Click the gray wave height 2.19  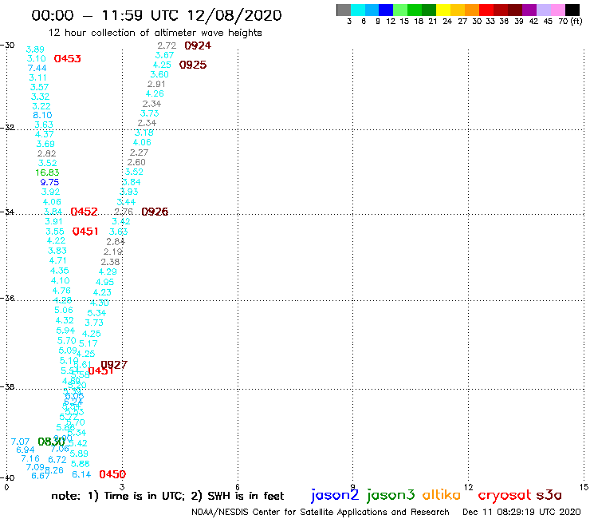tap(113, 252)
